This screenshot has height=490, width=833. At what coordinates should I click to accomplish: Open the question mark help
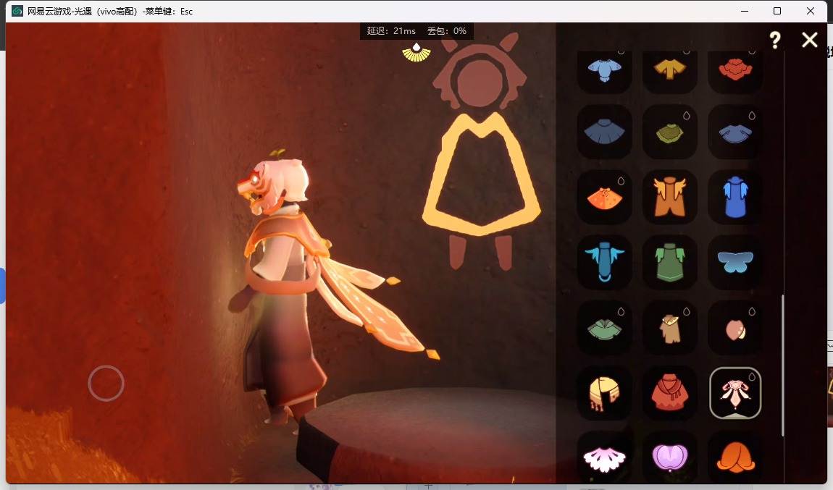click(x=775, y=40)
